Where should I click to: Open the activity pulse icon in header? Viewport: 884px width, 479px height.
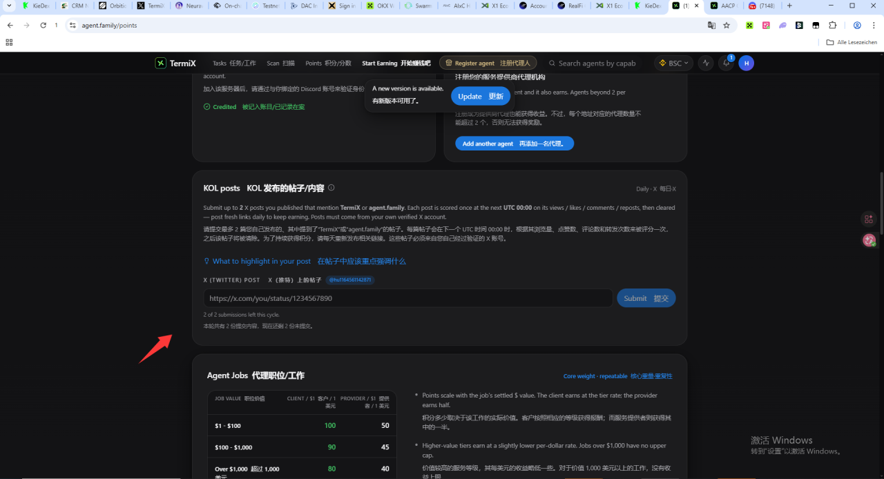pos(705,63)
